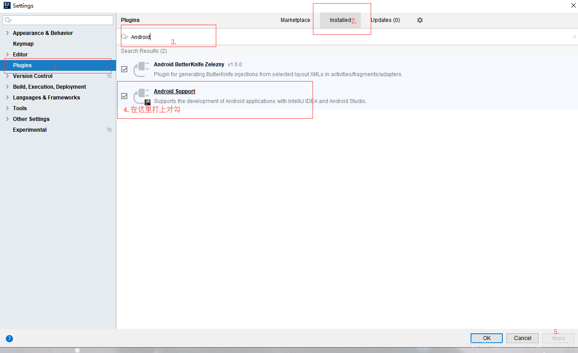
Task: Toggle the Android Support plugin checkbox
Action: [124, 96]
